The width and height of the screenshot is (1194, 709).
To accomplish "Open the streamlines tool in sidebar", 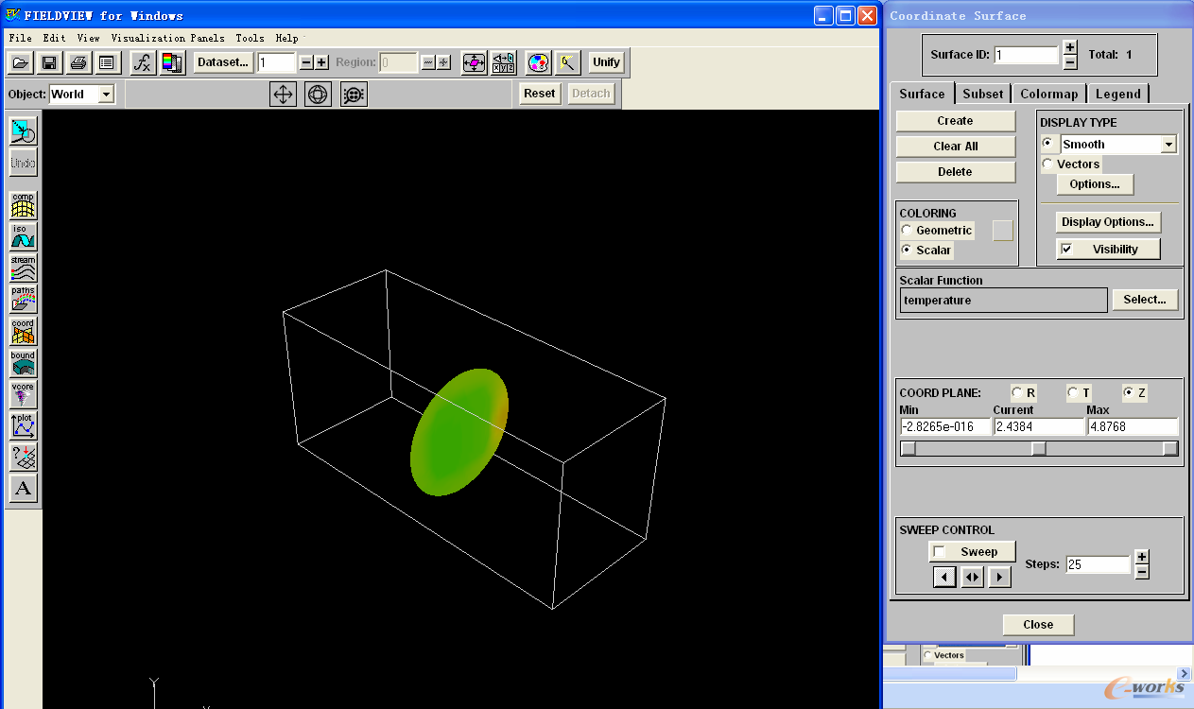I will (x=23, y=268).
